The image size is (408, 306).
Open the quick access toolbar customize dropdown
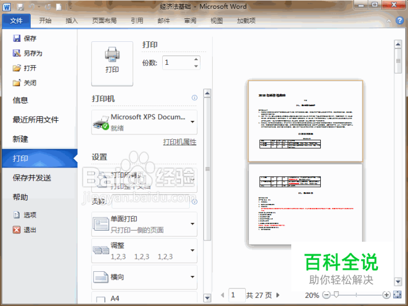pos(70,7)
